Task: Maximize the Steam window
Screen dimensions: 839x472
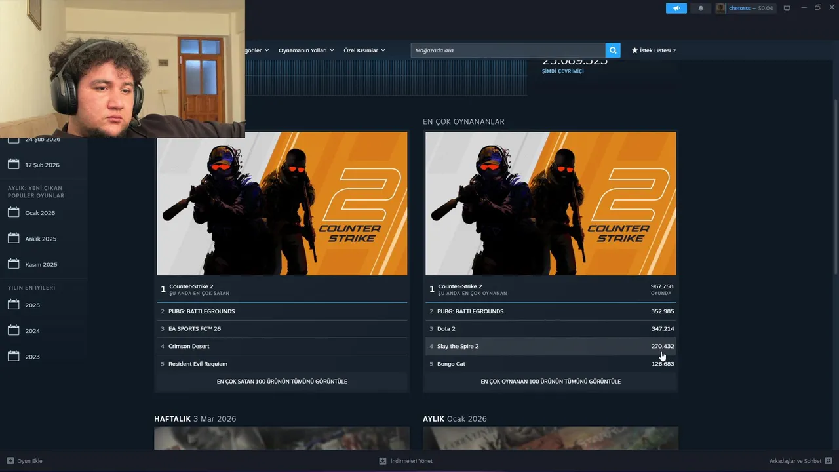Action: click(818, 7)
